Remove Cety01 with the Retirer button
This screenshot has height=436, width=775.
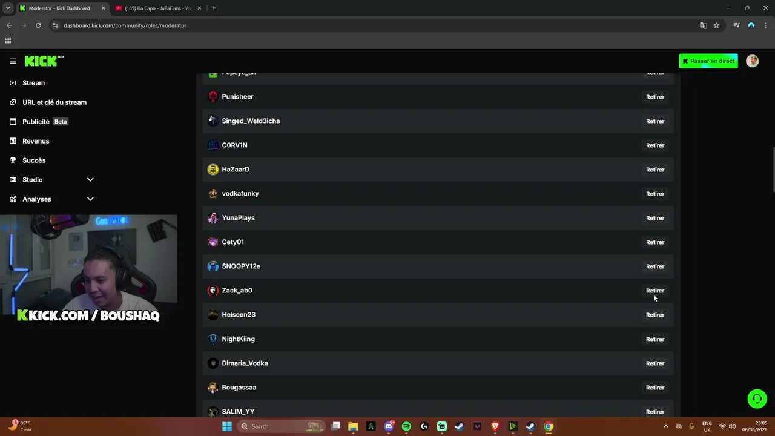655,242
